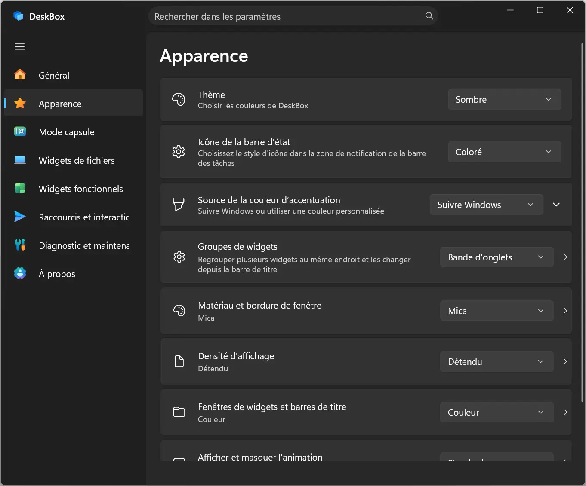
Task: Open the Thème dropdown showing Sombre
Action: (504, 99)
